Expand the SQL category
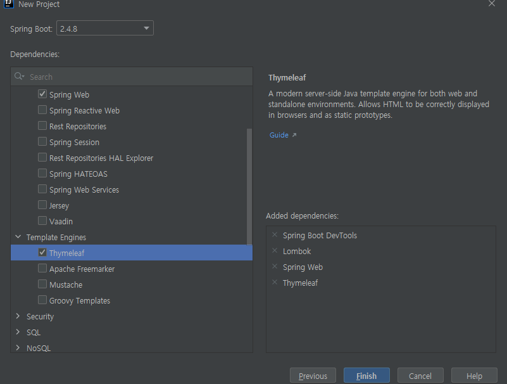 pyautogui.click(x=18, y=332)
